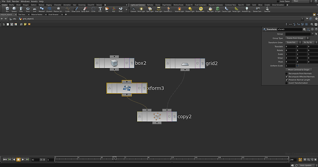This screenshot has width=318, height=167.
Task: Adjust the Uniform Scale slider
Action: (x=307, y=66)
